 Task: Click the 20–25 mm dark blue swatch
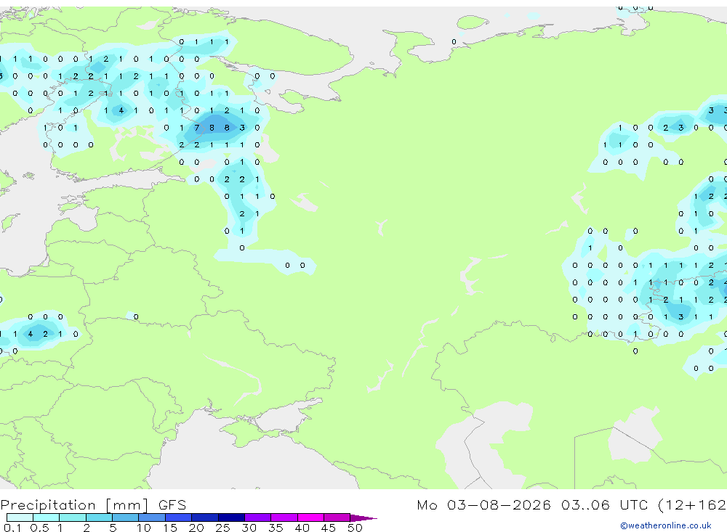pos(205,517)
